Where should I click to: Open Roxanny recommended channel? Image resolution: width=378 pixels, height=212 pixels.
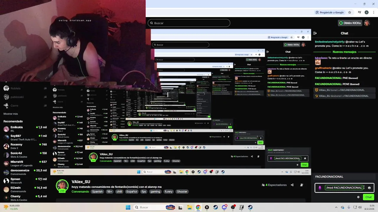coord(25,146)
